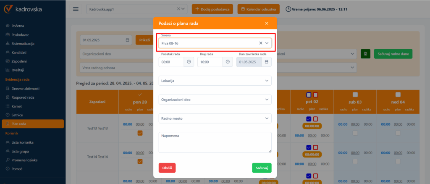Toggle the checkbox under sub 03 header
The image size is (430, 184).
tap(355, 95)
